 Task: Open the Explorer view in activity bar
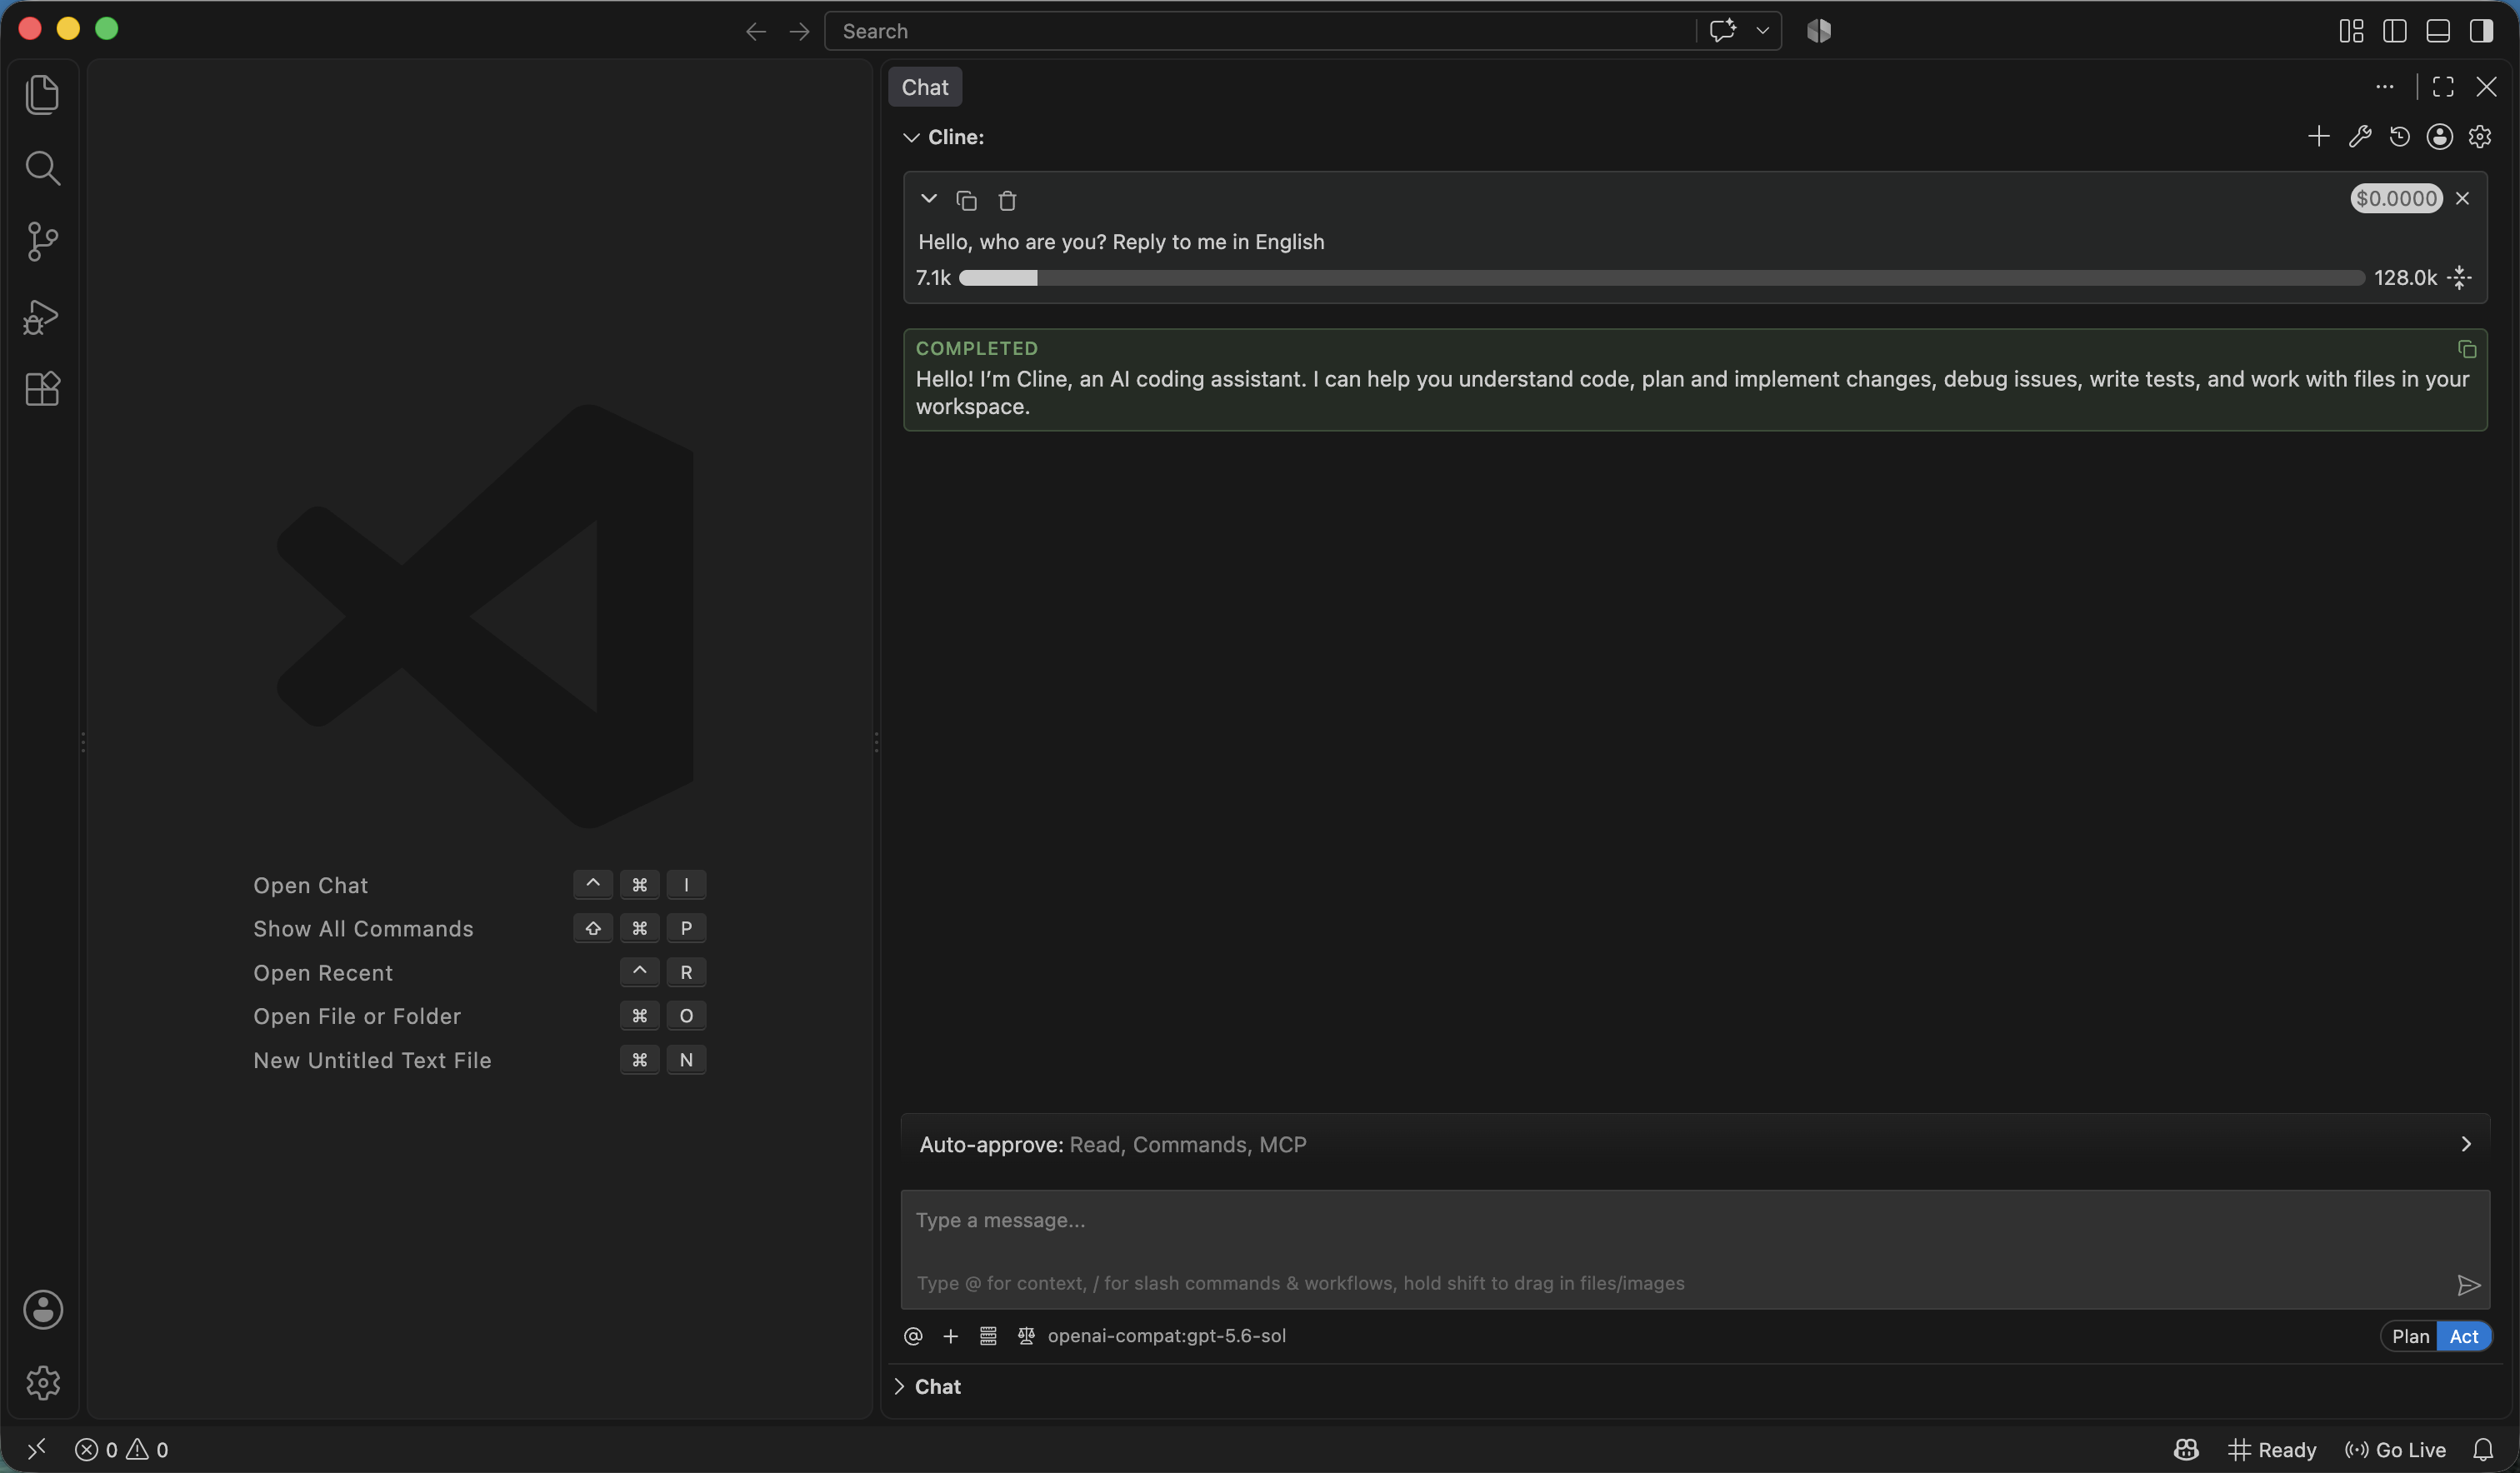pos(42,94)
